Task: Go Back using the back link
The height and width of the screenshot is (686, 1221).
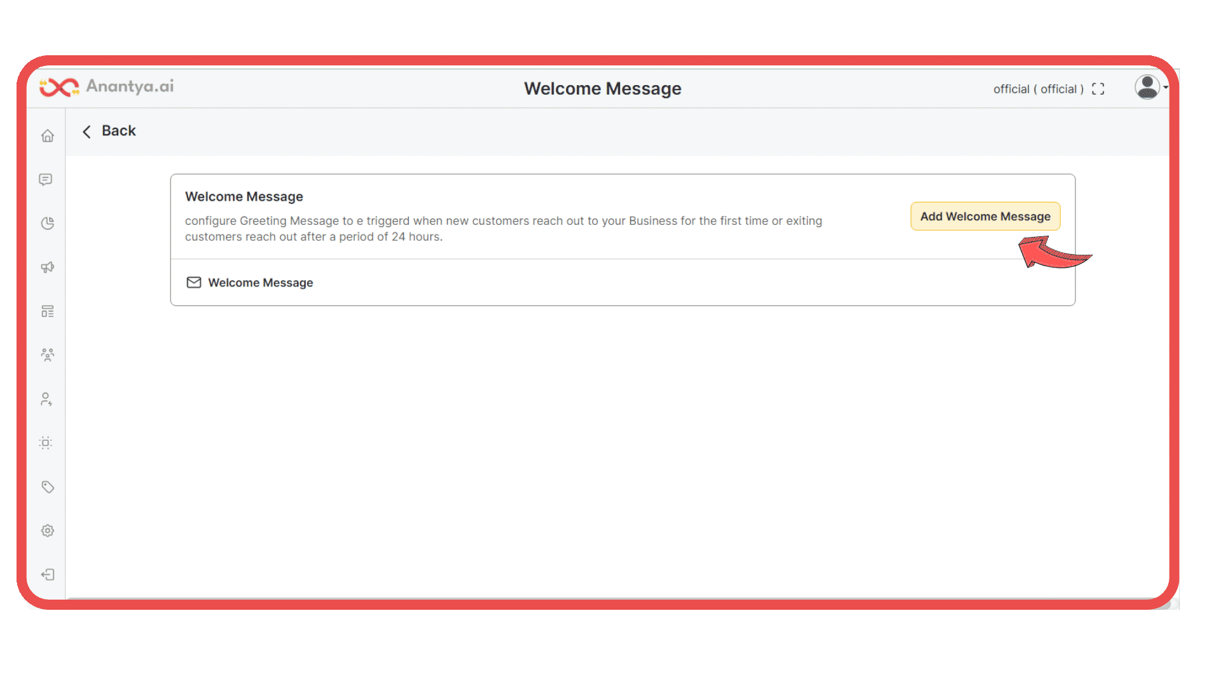Action: (109, 131)
